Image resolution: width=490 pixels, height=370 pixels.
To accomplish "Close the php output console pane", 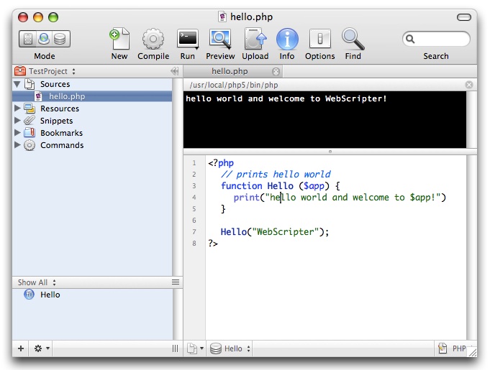I will (x=468, y=85).
